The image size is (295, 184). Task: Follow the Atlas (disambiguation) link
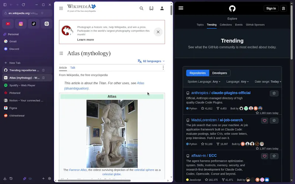(104, 86)
